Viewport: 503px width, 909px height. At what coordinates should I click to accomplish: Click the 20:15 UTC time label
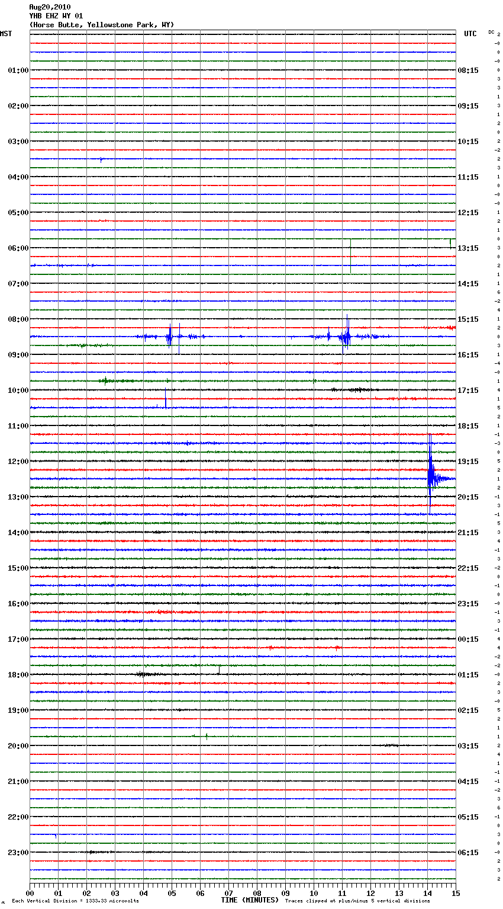468,497
